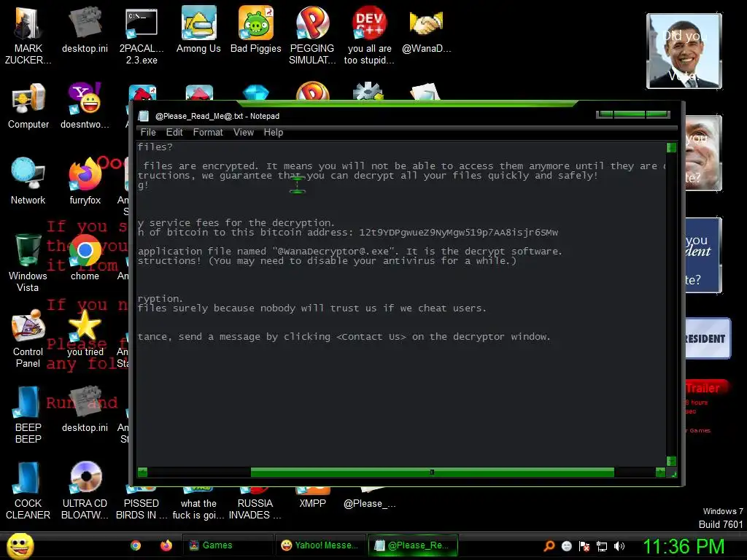Open PEGGING SIMULAT... desktop icon

(x=312, y=34)
